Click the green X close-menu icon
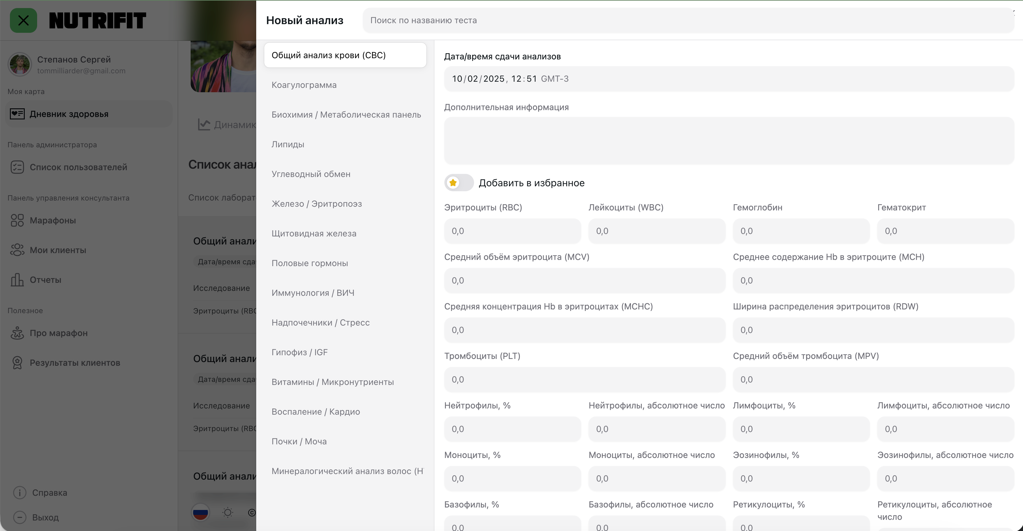Viewport: 1023px width, 531px height. click(24, 20)
